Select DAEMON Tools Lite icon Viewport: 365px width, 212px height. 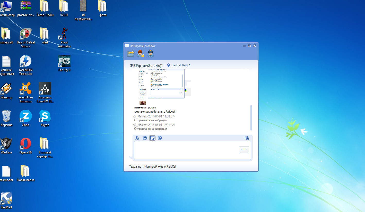(x=26, y=65)
